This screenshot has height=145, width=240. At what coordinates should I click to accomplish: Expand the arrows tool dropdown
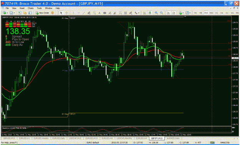tap(139, 13)
